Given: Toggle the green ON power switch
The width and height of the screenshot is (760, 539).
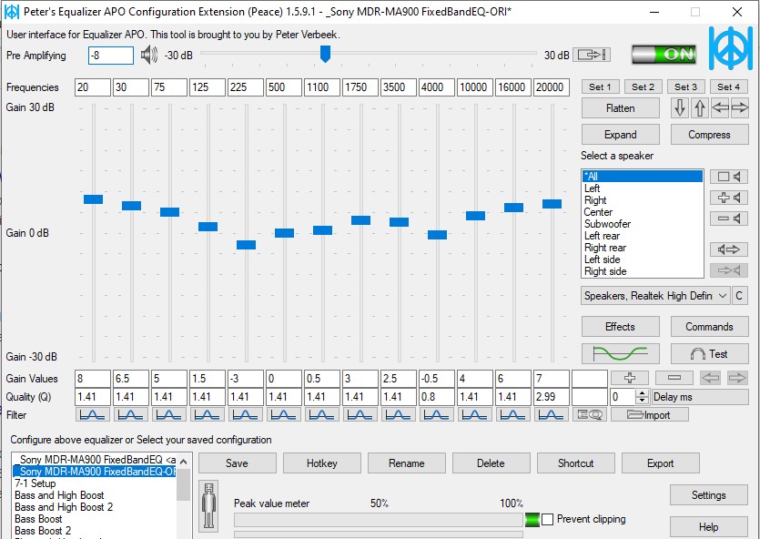Looking at the screenshot, I should pyautogui.click(x=664, y=55).
